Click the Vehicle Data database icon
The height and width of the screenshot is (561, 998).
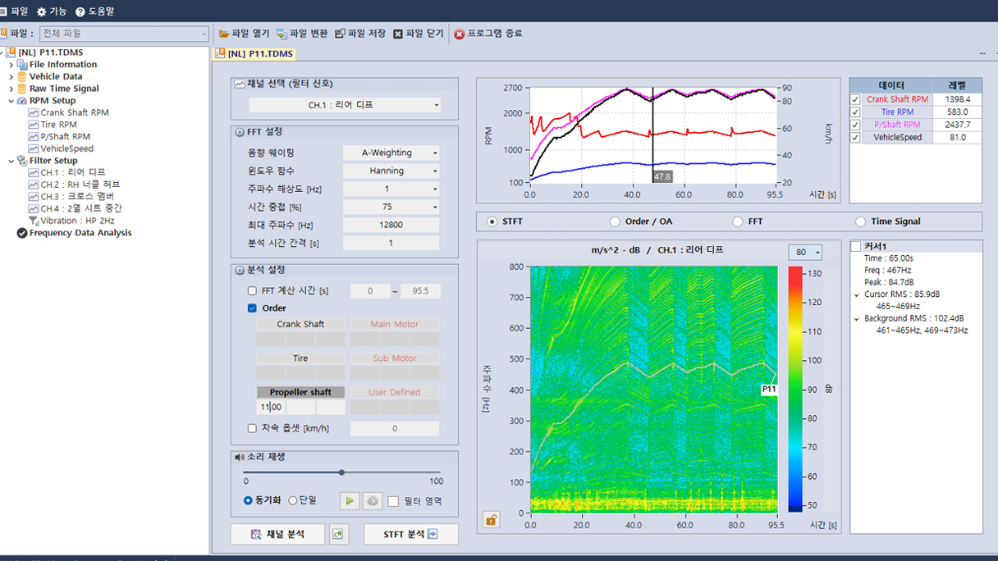pos(22,76)
